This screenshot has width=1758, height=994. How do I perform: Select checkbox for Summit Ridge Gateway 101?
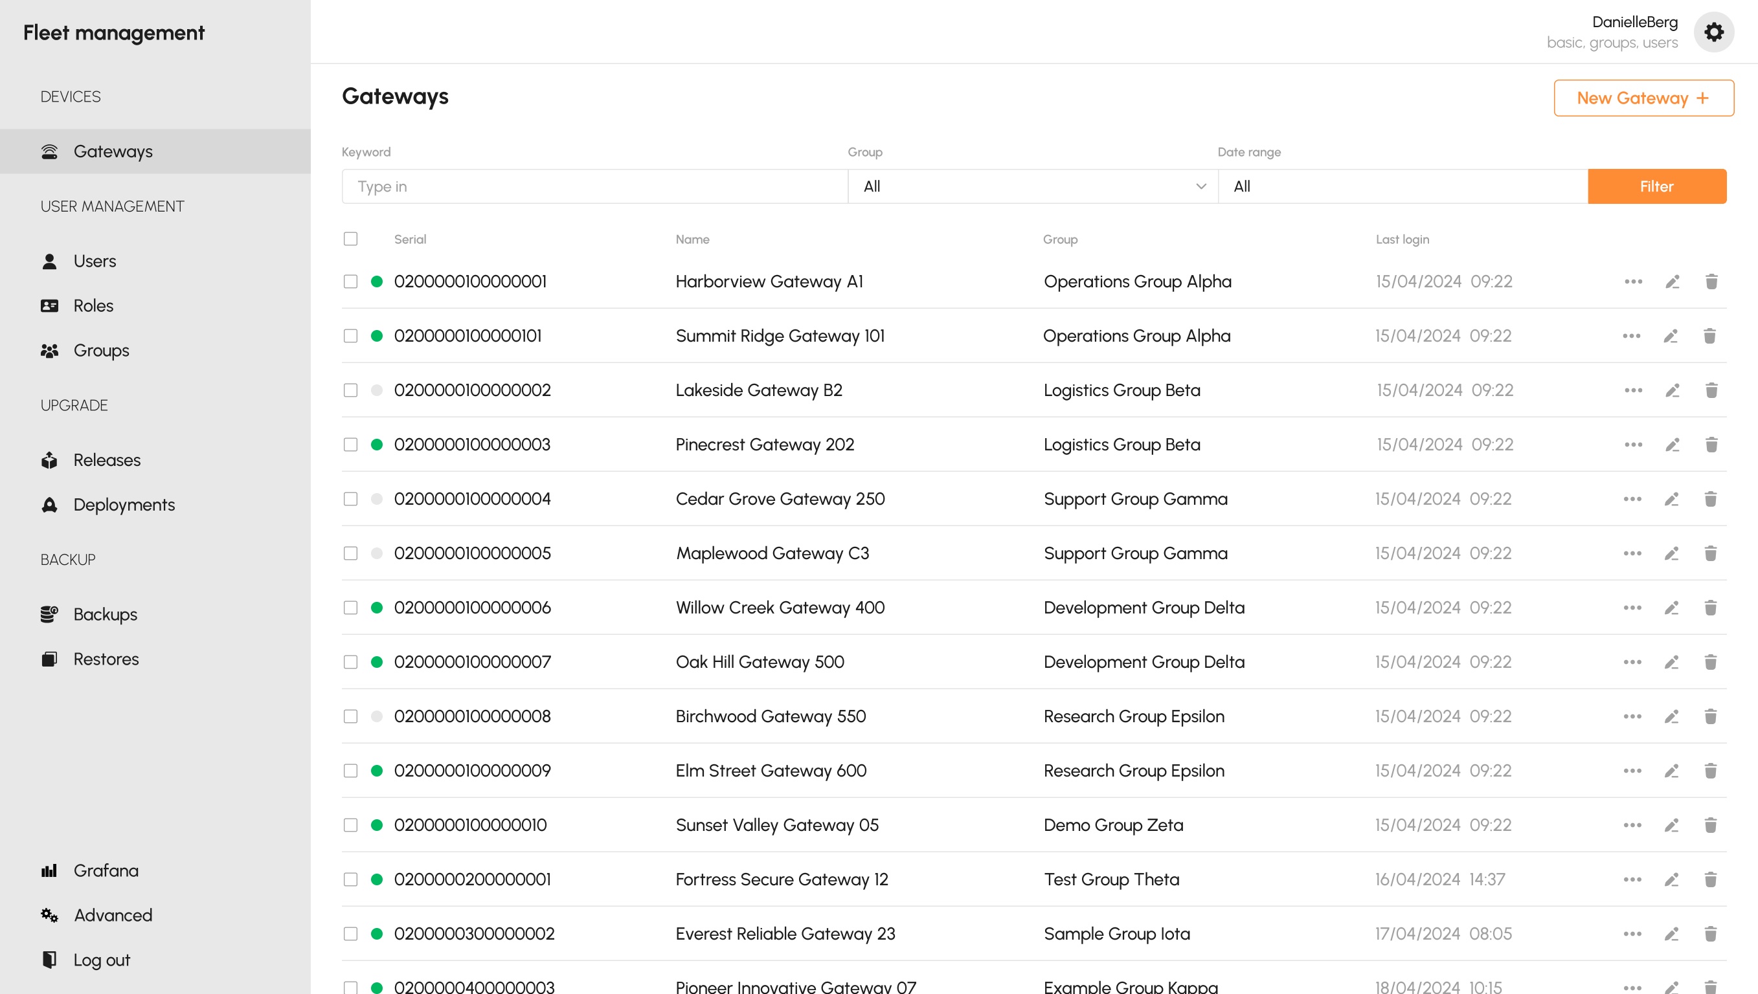point(350,336)
